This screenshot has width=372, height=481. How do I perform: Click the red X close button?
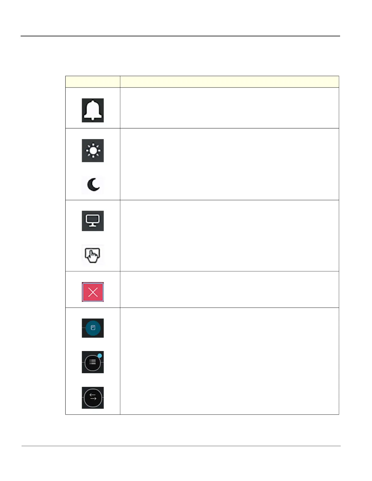(x=93, y=292)
